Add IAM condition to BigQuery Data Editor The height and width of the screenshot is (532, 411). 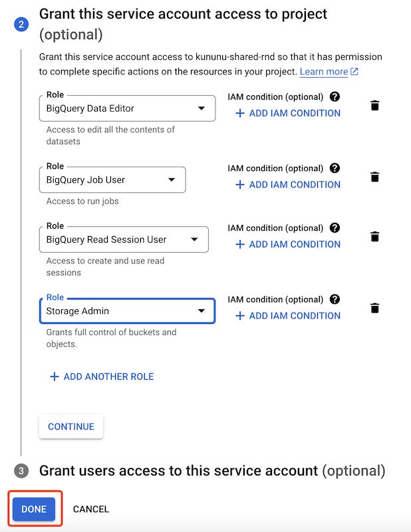[x=287, y=113]
